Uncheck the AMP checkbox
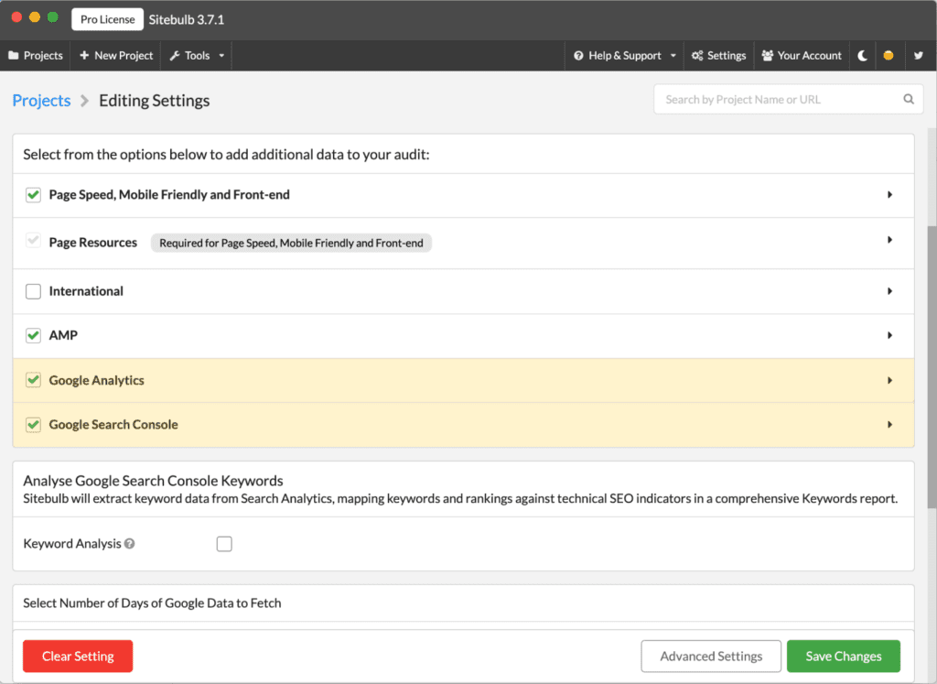The image size is (937, 684). (x=34, y=335)
